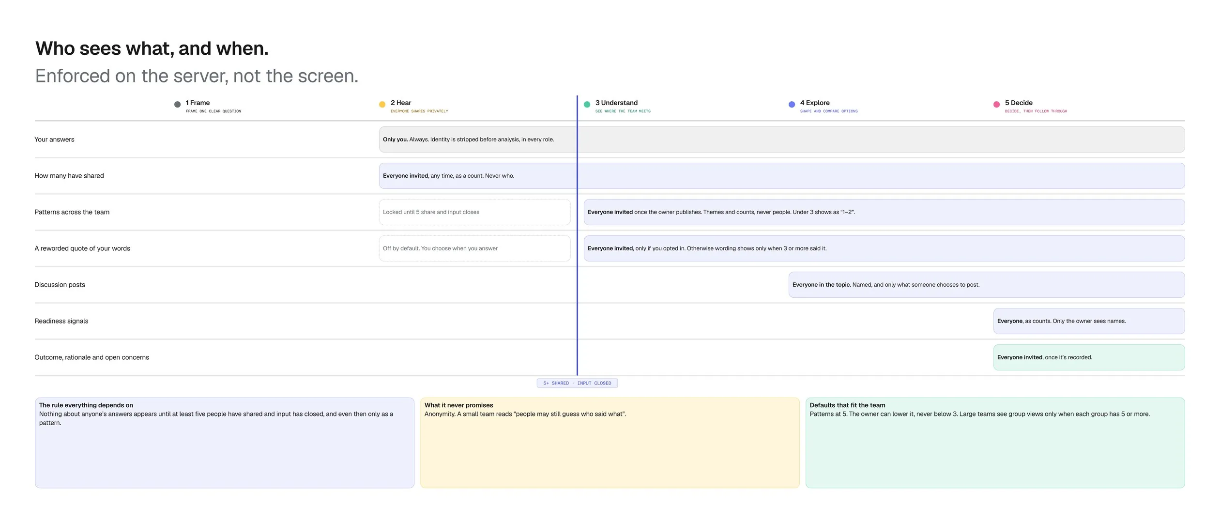Screen dimensions: 1220x523
Task: Click the 'Everyone invited, any time' count bar
Action: (x=782, y=176)
